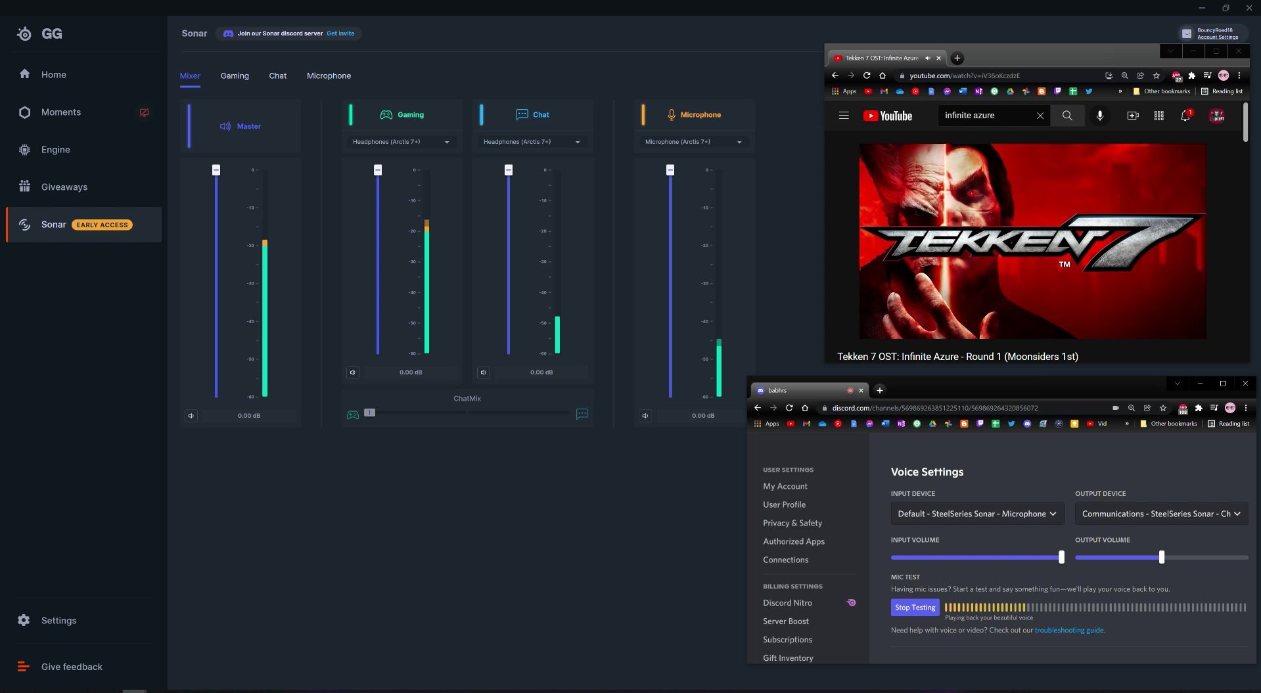Open Gaming output device dropdown

(401, 142)
